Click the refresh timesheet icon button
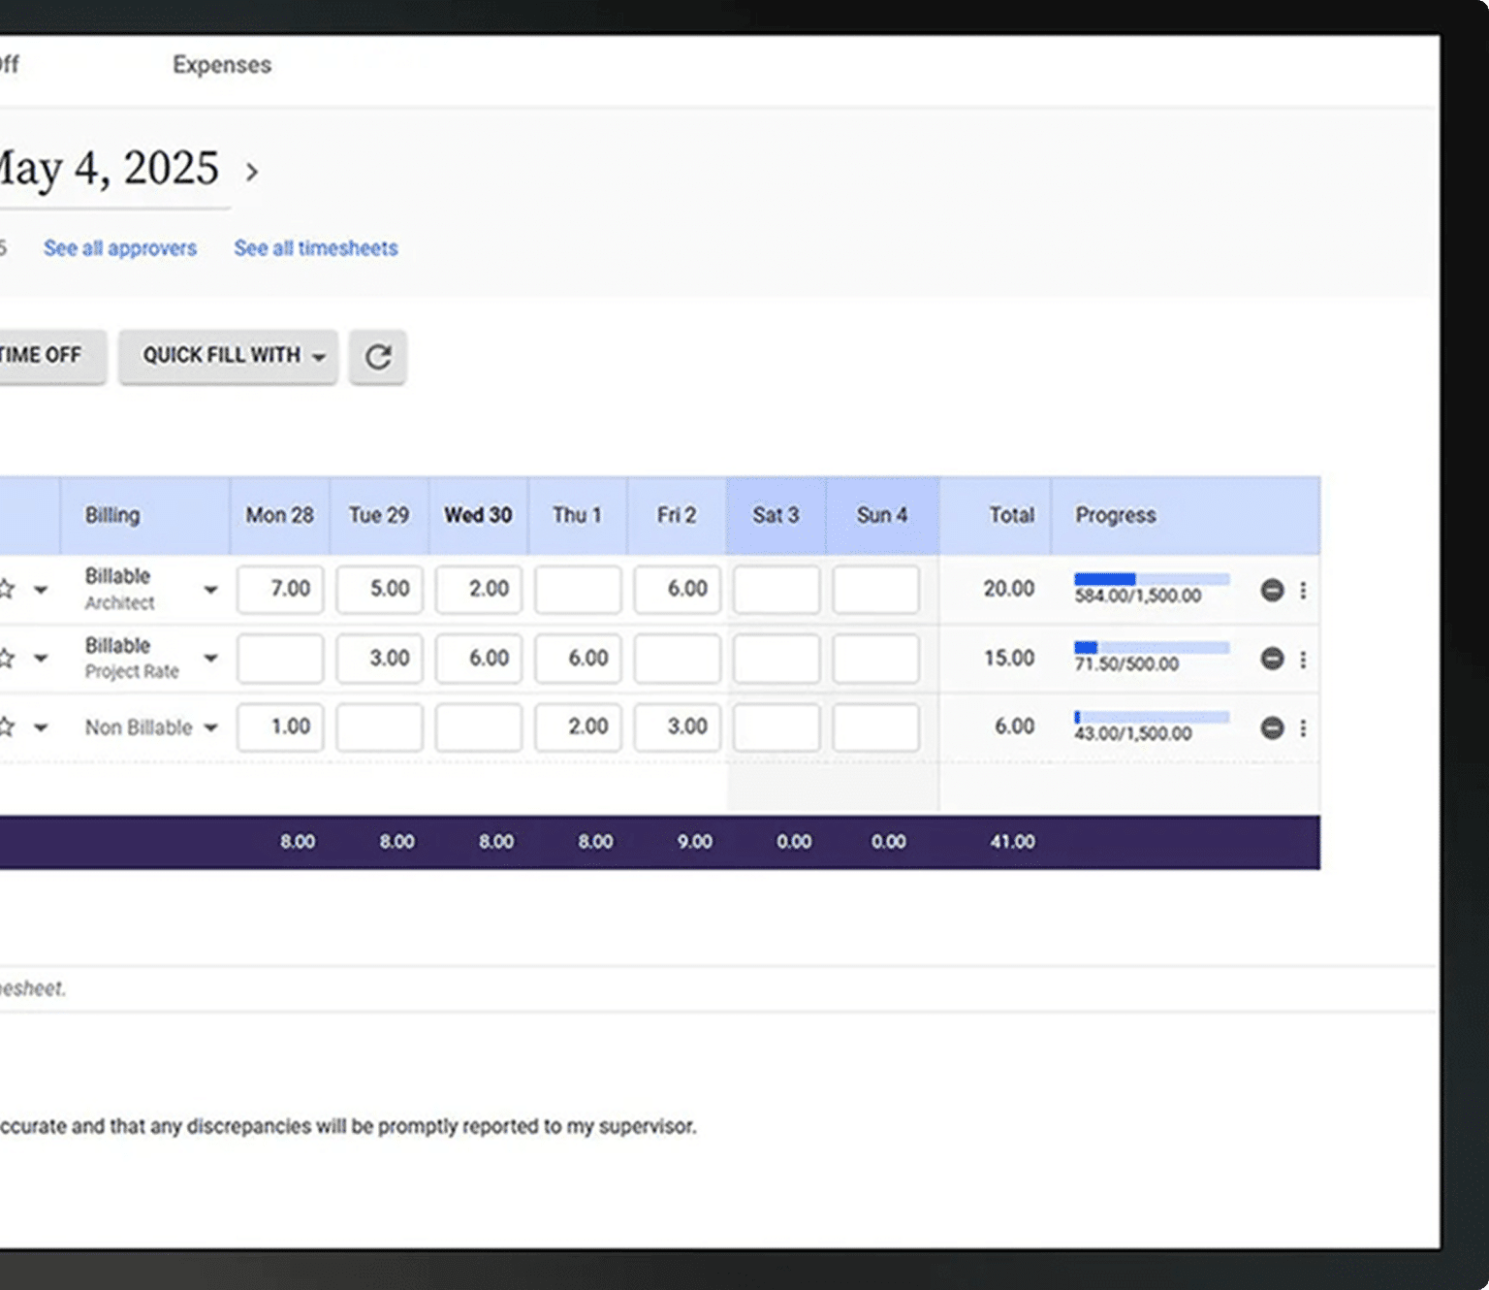 pos(378,357)
